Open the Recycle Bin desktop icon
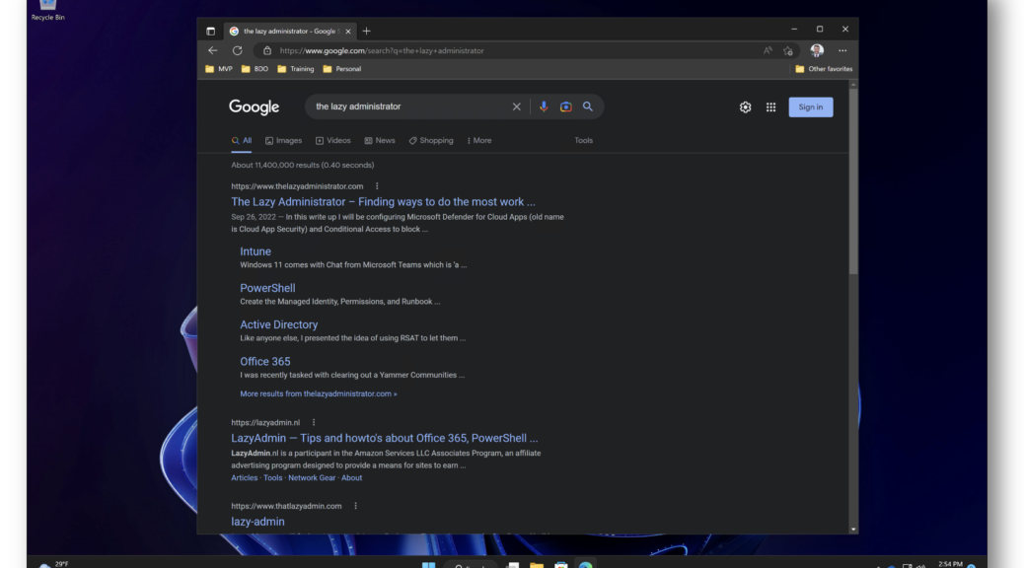 click(47, 11)
